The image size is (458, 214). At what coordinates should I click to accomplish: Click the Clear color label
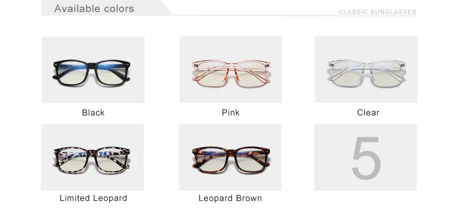click(368, 113)
